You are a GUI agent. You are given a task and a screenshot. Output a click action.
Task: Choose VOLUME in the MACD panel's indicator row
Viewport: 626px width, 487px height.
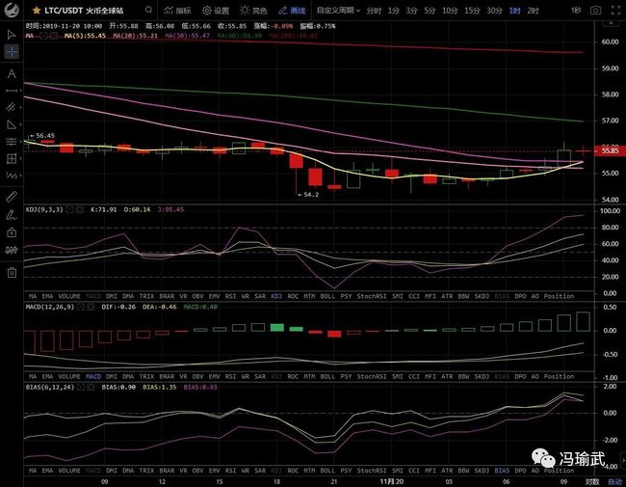[x=69, y=377]
